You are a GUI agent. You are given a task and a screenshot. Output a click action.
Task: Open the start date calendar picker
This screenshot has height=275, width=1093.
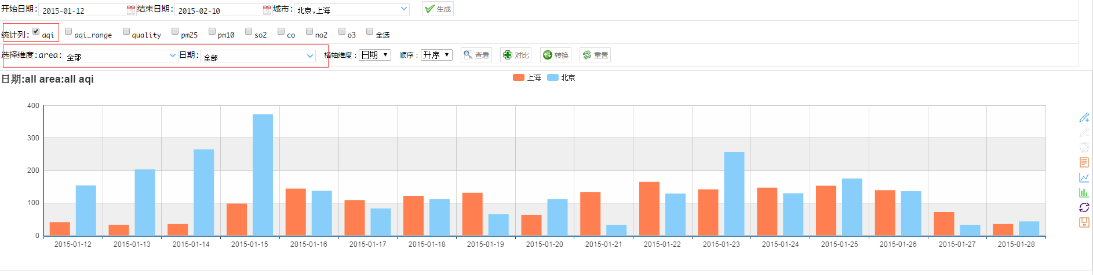tap(131, 10)
